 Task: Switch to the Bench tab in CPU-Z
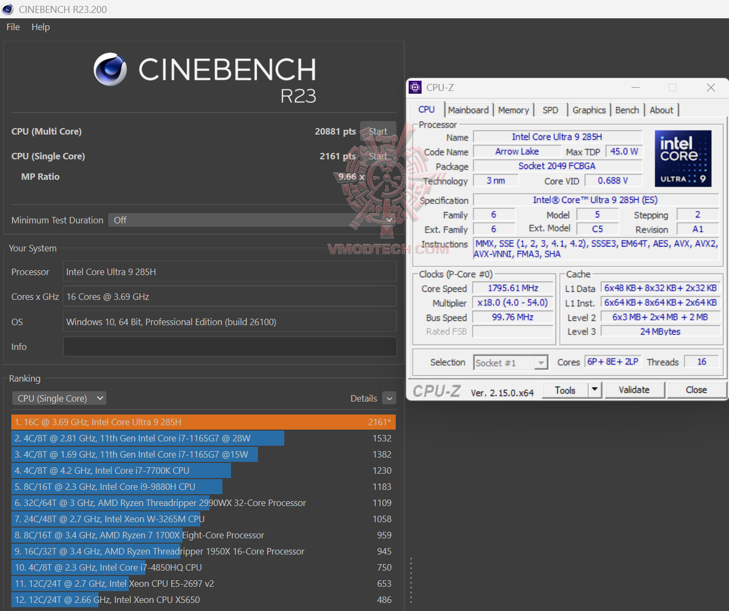[x=627, y=110]
